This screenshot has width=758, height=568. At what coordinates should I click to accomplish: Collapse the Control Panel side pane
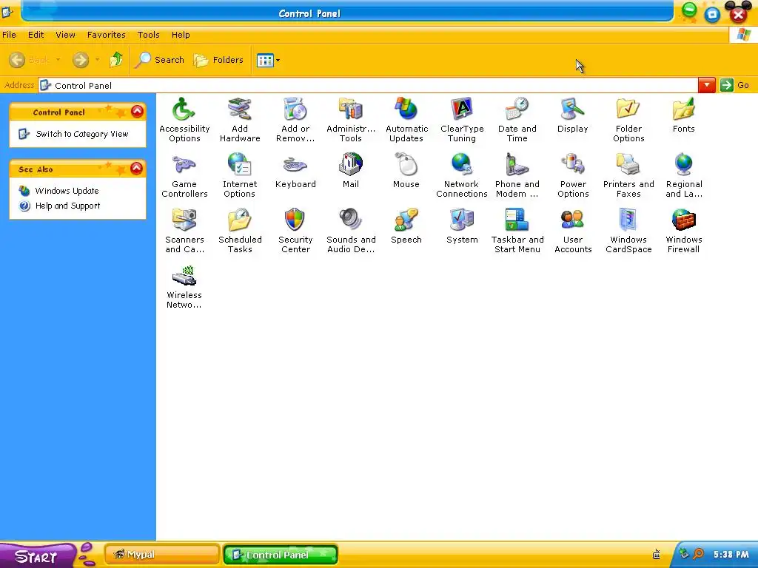[x=137, y=112]
